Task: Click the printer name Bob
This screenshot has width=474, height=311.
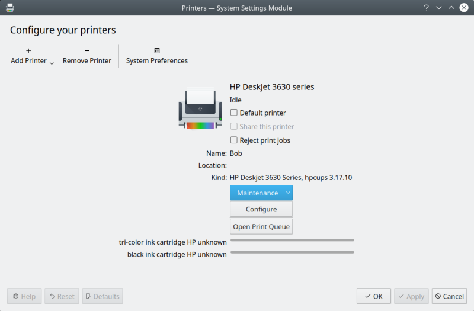Action: [x=236, y=153]
